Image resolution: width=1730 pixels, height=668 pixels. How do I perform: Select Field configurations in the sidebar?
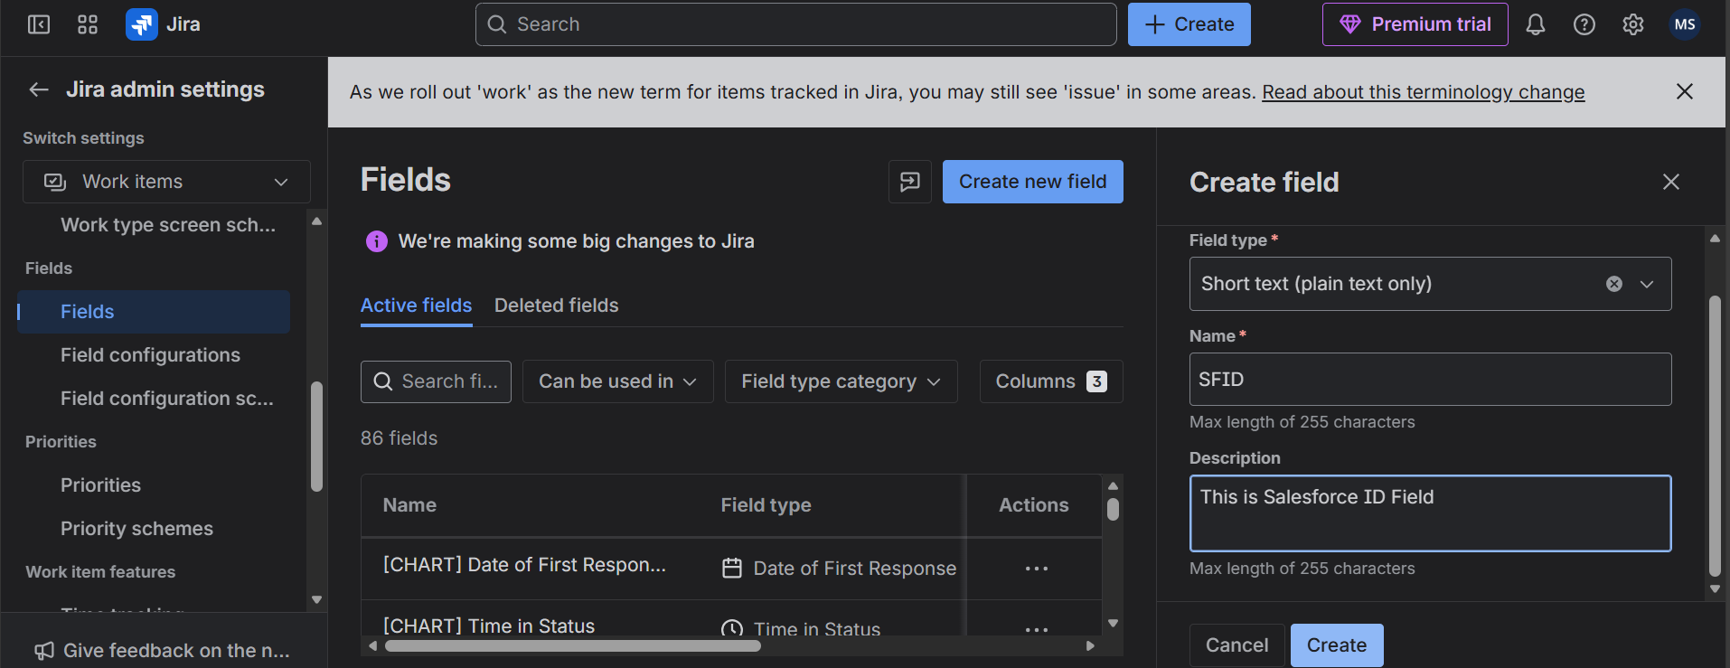click(x=150, y=355)
